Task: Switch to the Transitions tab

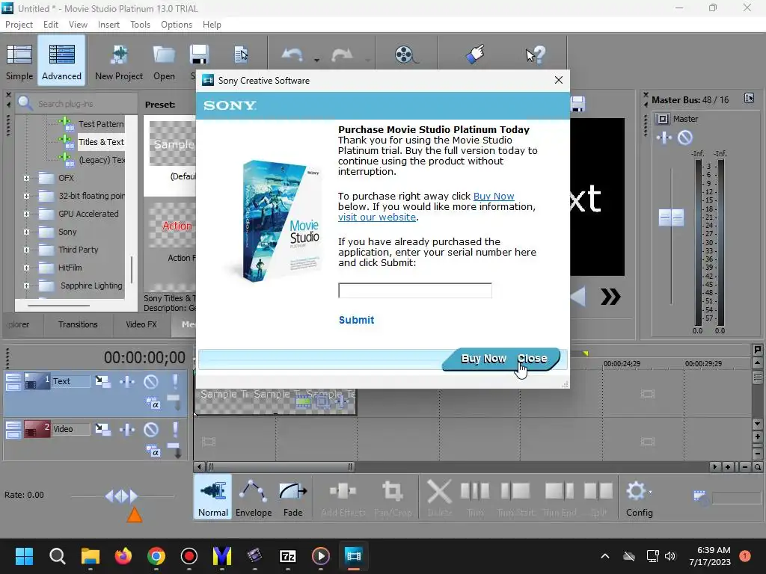Action: 78,324
